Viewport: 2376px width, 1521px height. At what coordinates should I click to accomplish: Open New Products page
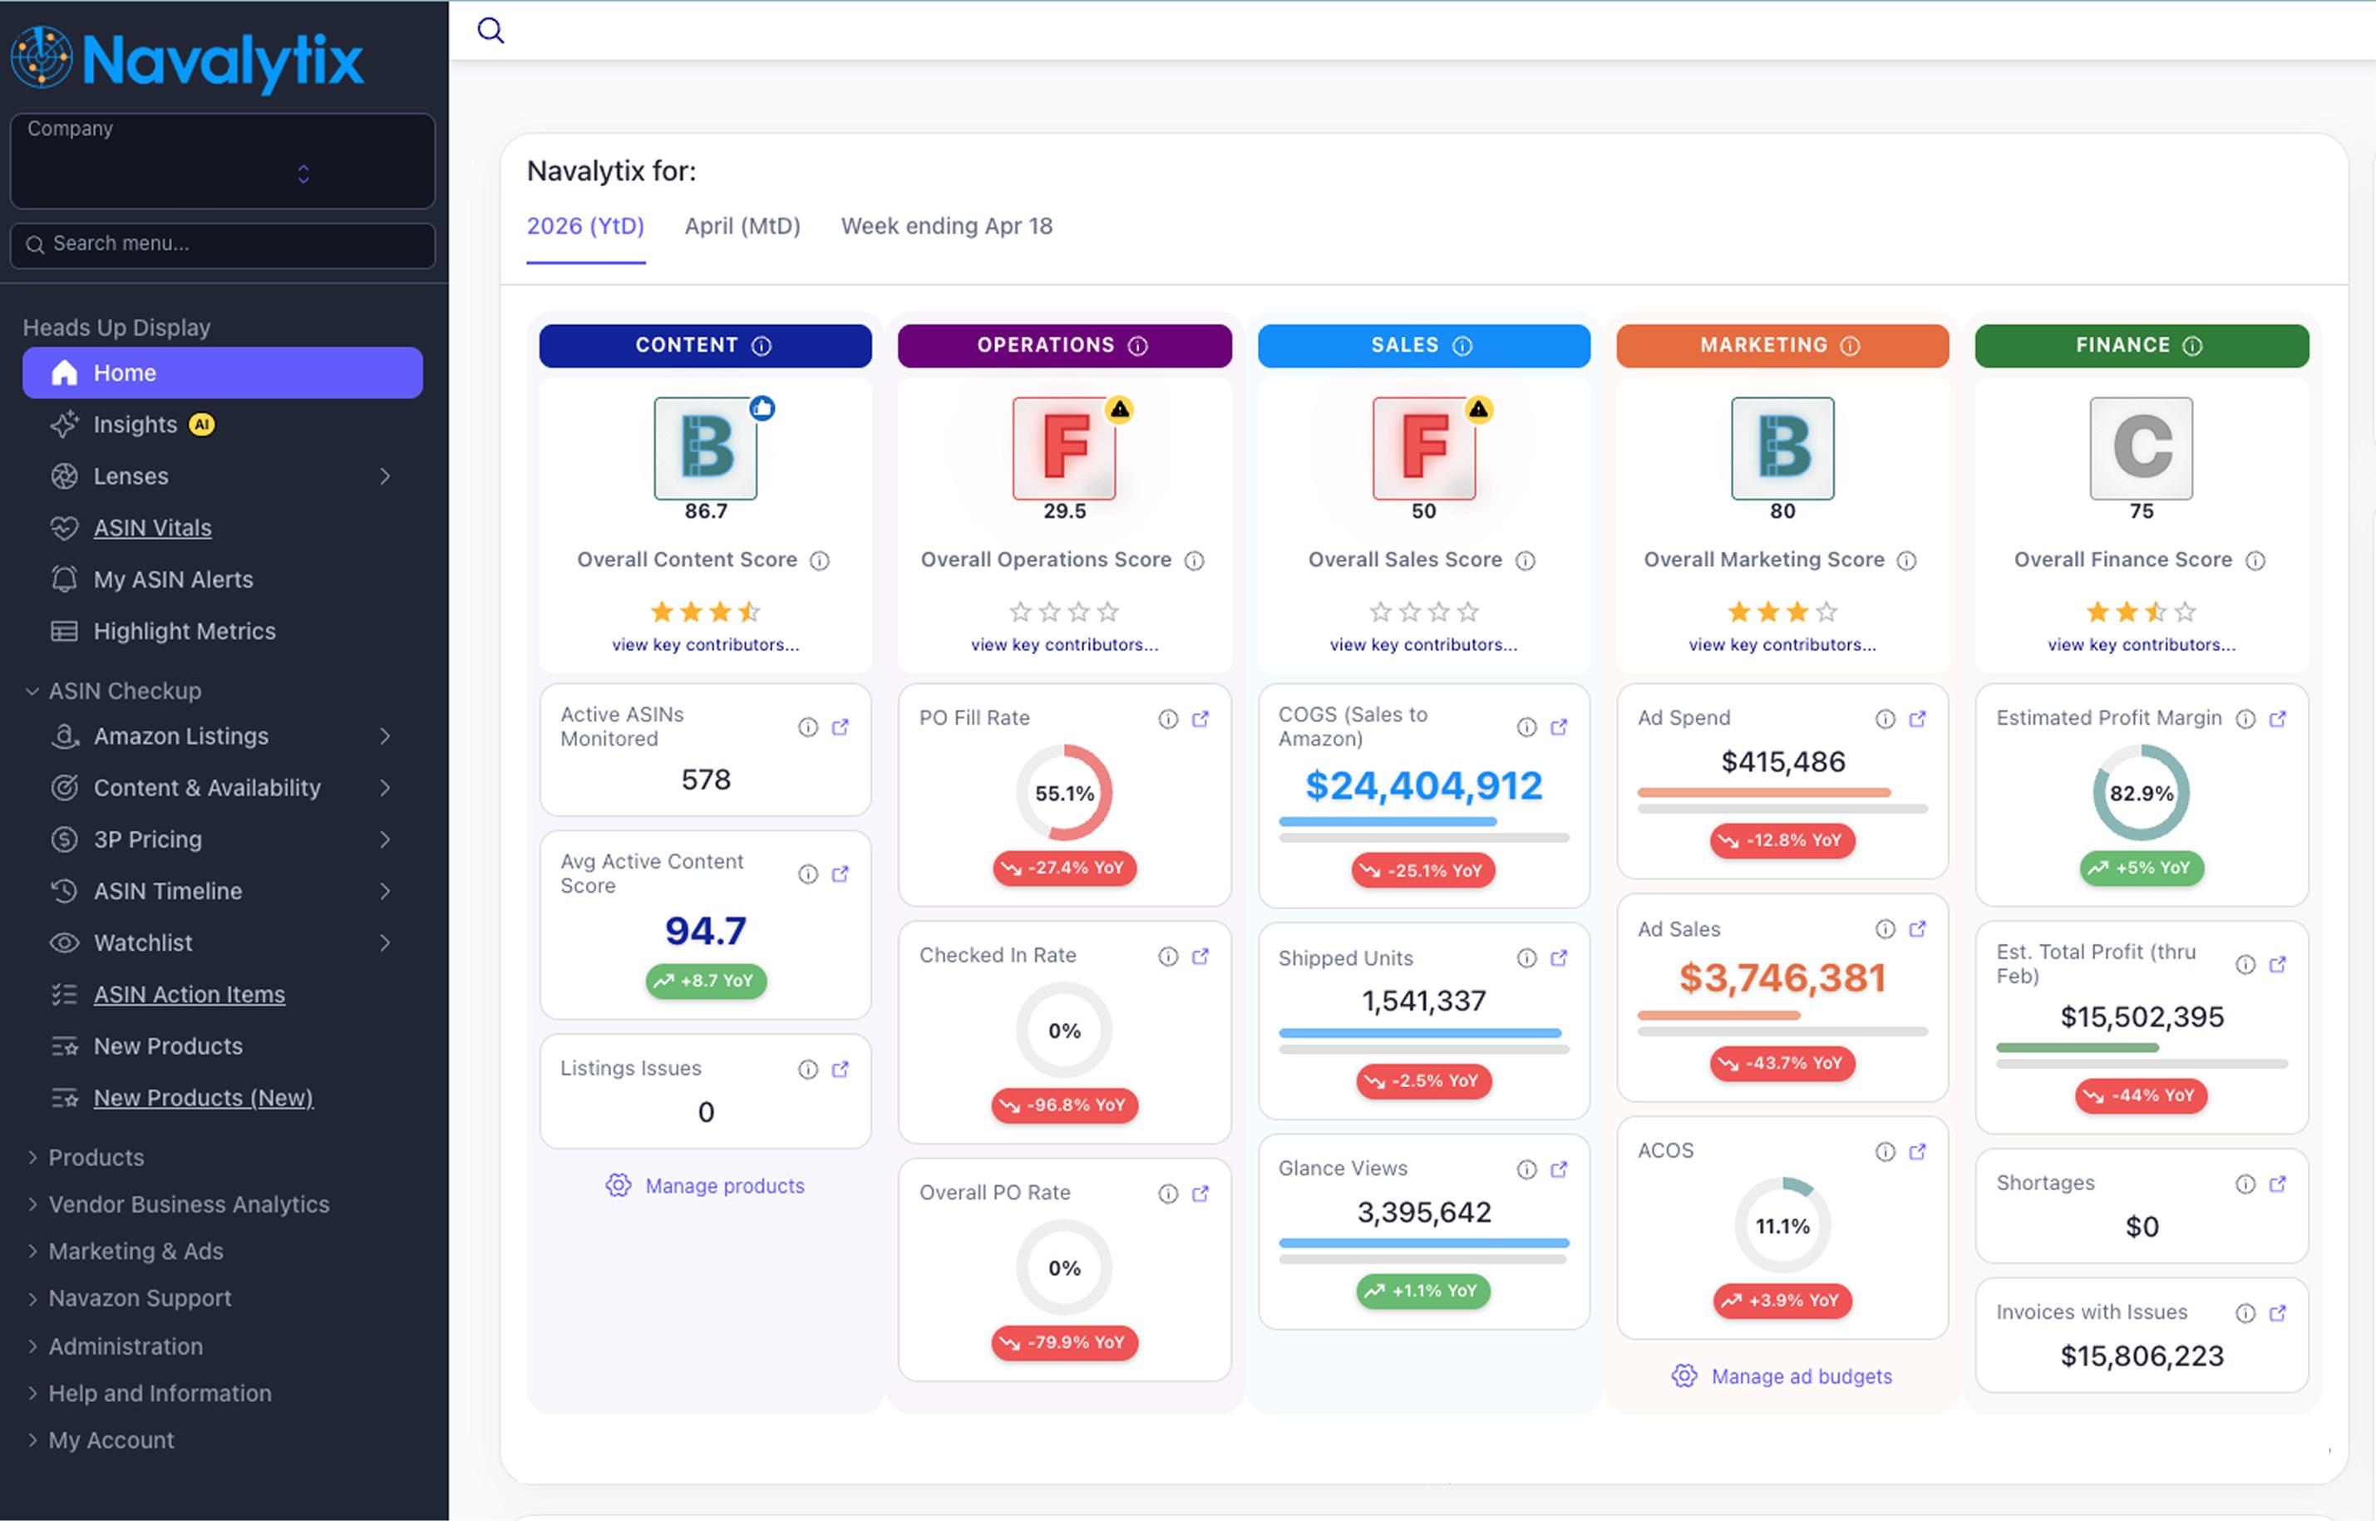168,1046
